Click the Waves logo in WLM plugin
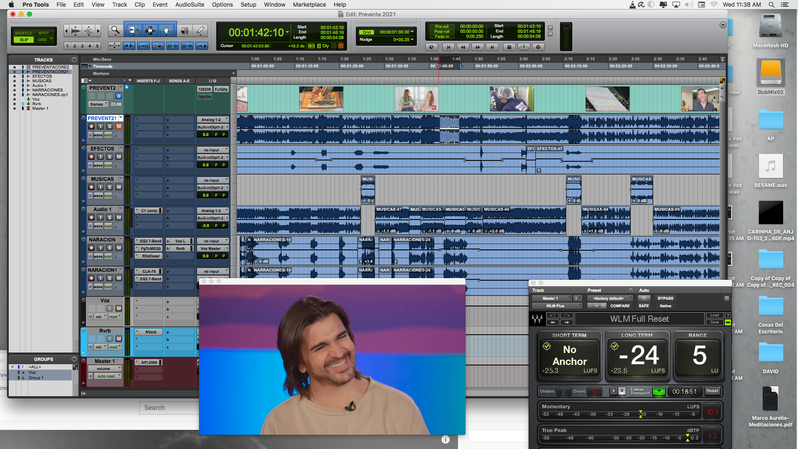The image size is (798, 449). [x=537, y=319]
